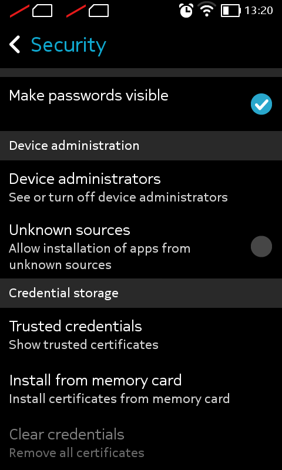The width and height of the screenshot is (282, 470).
Task: Tap the battery level icon
Action: (x=231, y=11)
